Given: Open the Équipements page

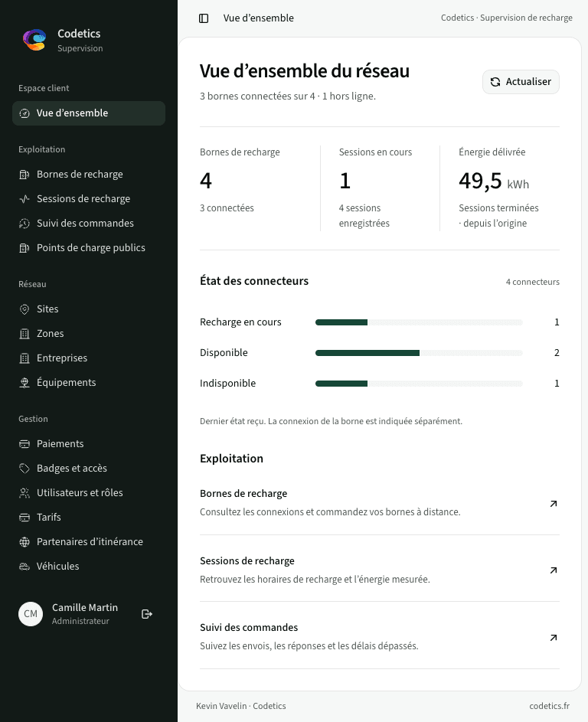Looking at the screenshot, I should [89, 383].
